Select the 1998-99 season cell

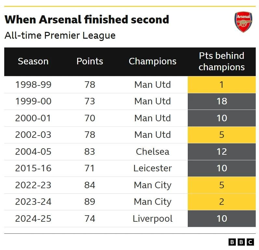[33, 85]
